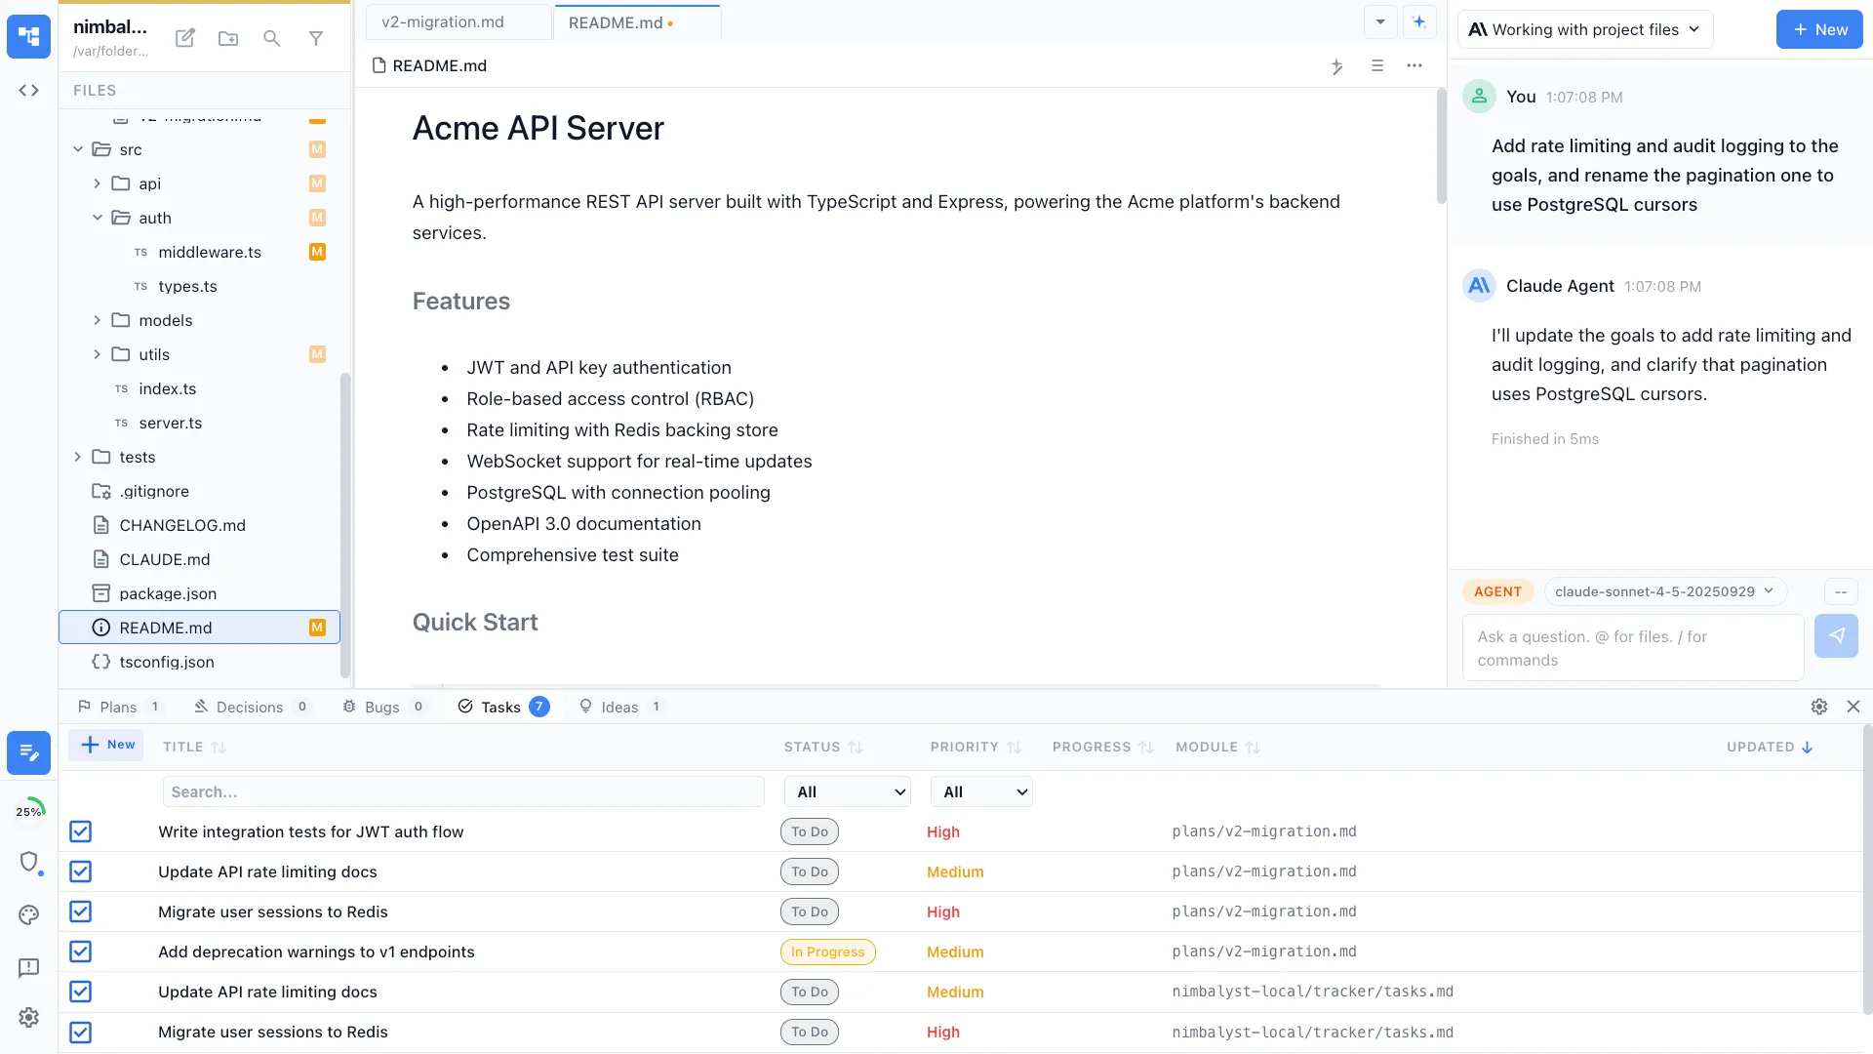Check off the Write integration tests task
The image size is (1873, 1054).
tap(80, 831)
